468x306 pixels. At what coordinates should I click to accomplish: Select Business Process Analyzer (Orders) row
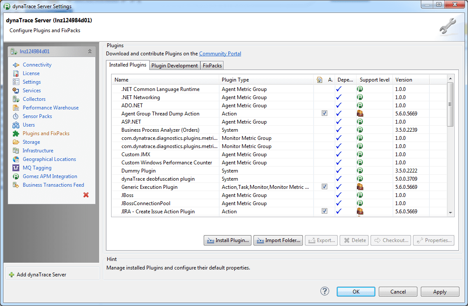click(279, 130)
